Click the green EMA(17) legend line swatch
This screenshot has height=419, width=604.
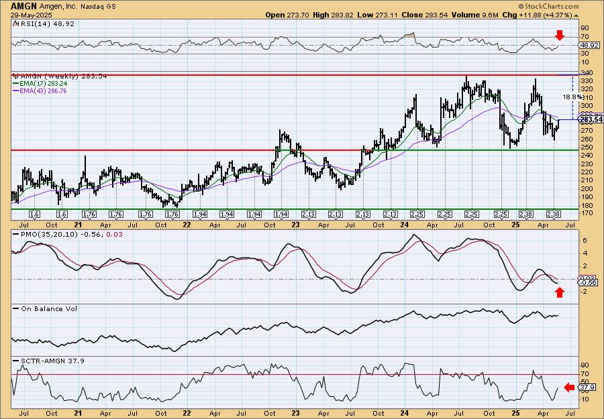[15, 84]
